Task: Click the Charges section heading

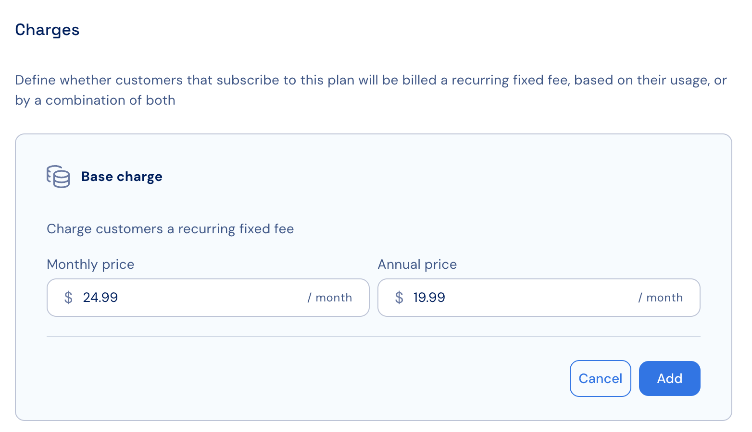Action: (47, 30)
